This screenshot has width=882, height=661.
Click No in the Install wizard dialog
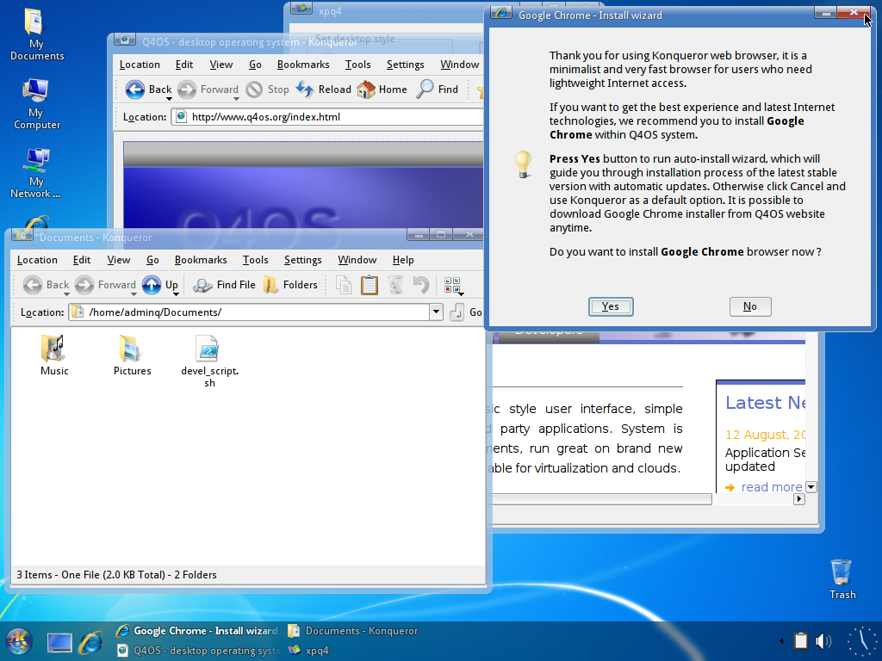[x=750, y=306]
